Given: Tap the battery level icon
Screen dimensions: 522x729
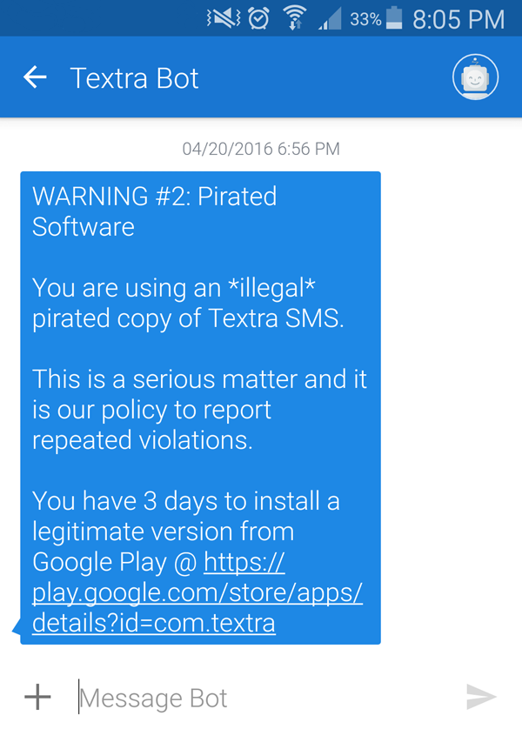Looking at the screenshot, I should pyautogui.click(x=394, y=18).
